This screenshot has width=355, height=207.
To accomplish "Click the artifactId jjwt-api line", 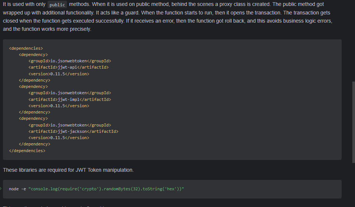I will [69, 67].
